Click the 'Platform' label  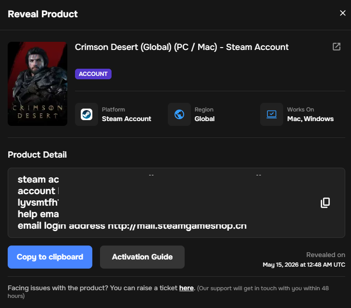(113, 110)
